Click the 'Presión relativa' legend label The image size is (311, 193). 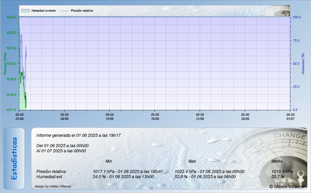pyautogui.click(x=82, y=11)
